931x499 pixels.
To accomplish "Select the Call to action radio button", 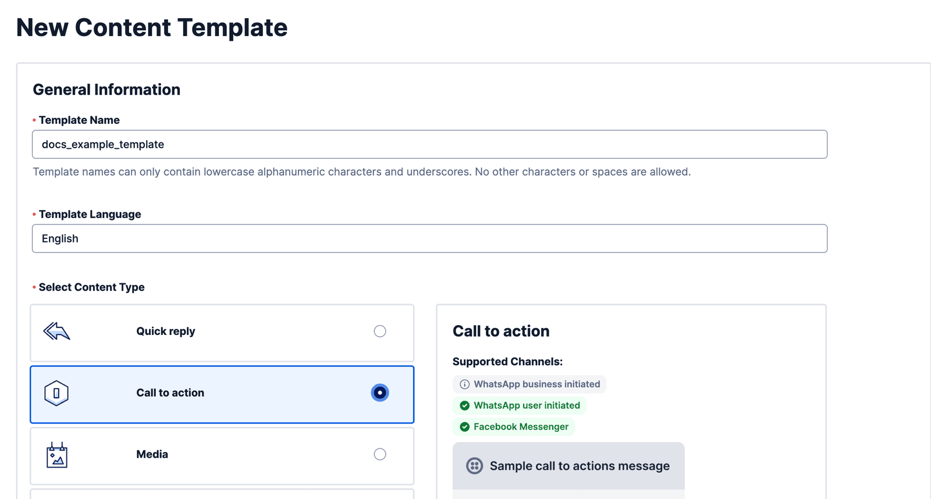I will [x=380, y=393].
